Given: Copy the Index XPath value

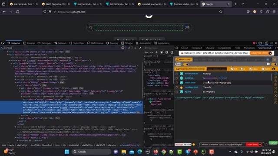Looking at the screenshot, I should (177, 83).
